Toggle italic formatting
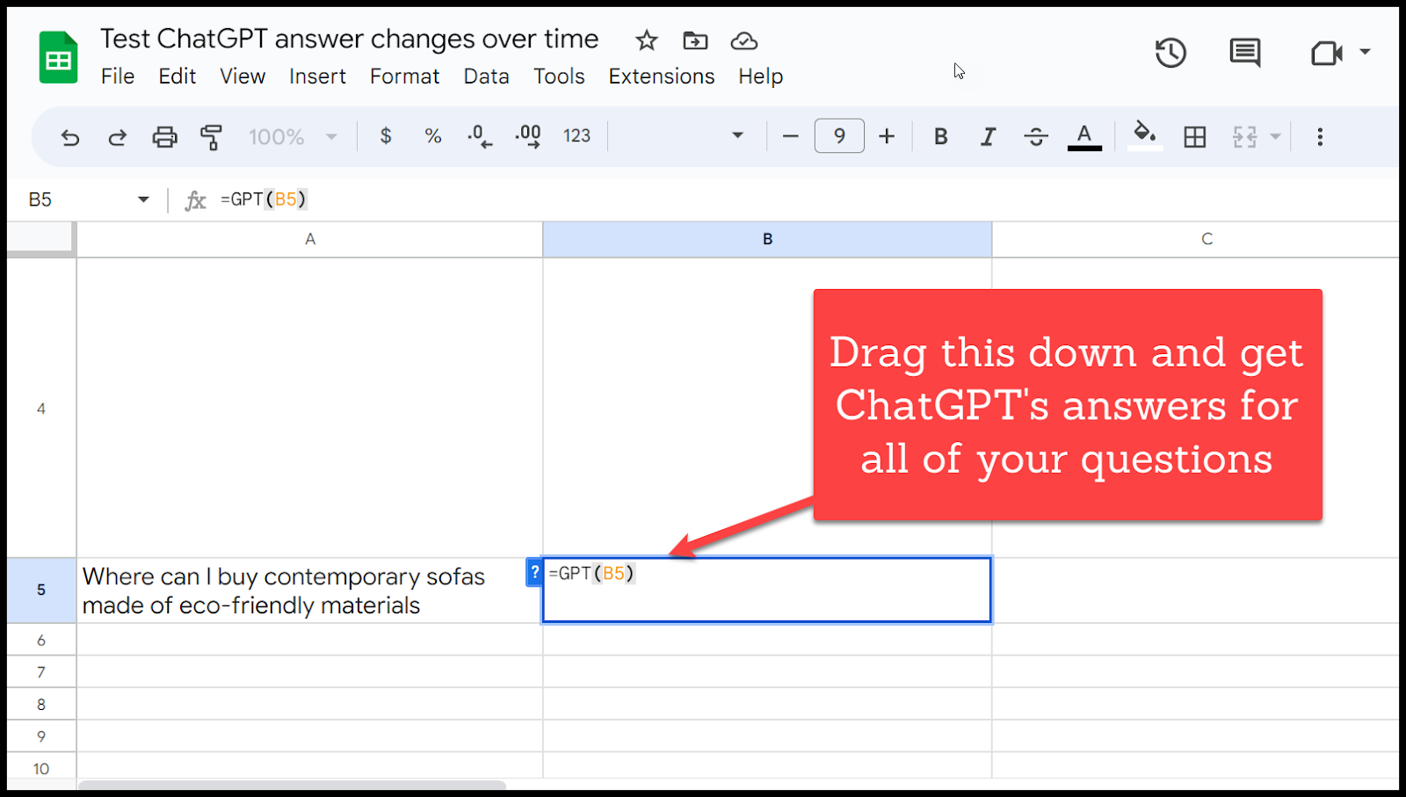 tap(988, 137)
